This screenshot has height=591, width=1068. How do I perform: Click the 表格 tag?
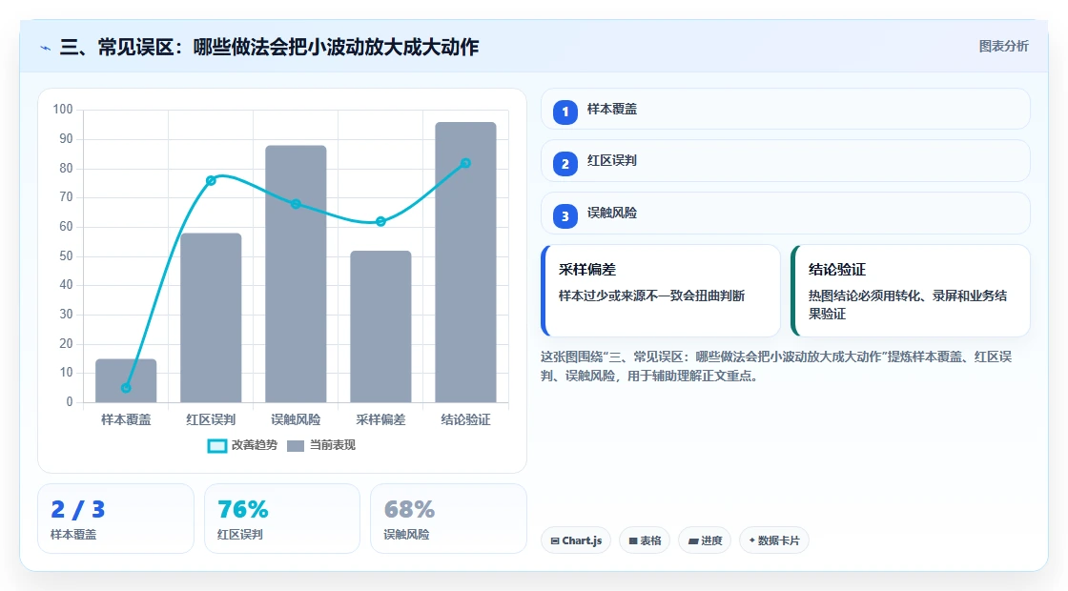(x=645, y=540)
